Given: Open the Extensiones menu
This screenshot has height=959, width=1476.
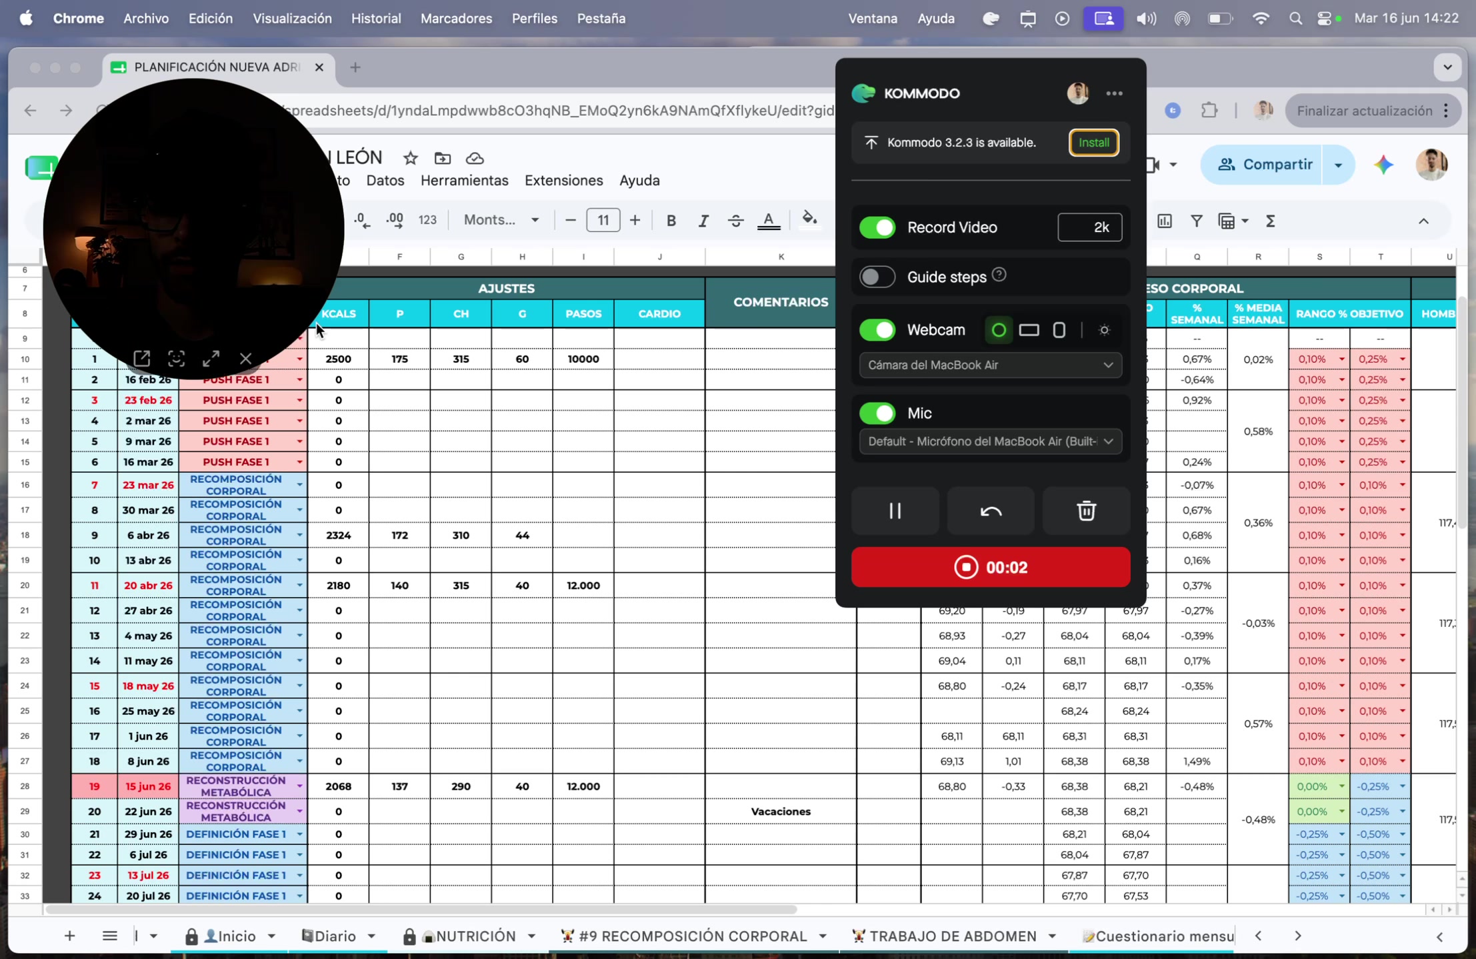Looking at the screenshot, I should pyautogui.click(x=563, y=181).
